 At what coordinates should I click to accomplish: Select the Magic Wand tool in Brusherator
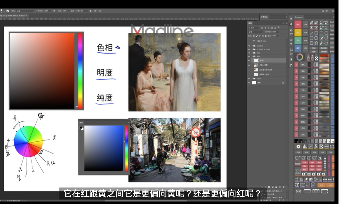pos(322,43)
